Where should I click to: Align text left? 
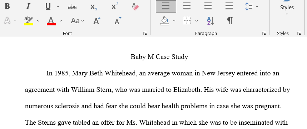pos(166,6)
